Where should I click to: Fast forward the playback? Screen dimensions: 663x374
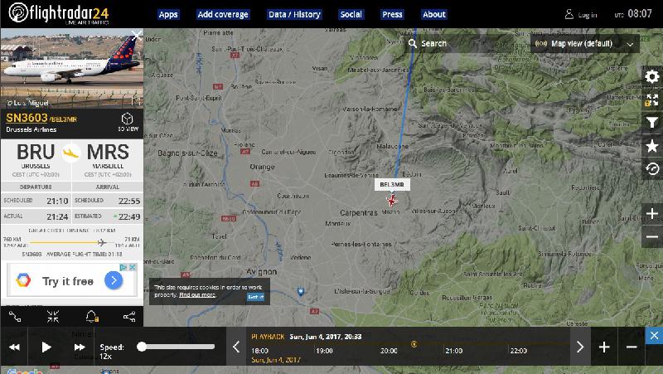point(80,347)
